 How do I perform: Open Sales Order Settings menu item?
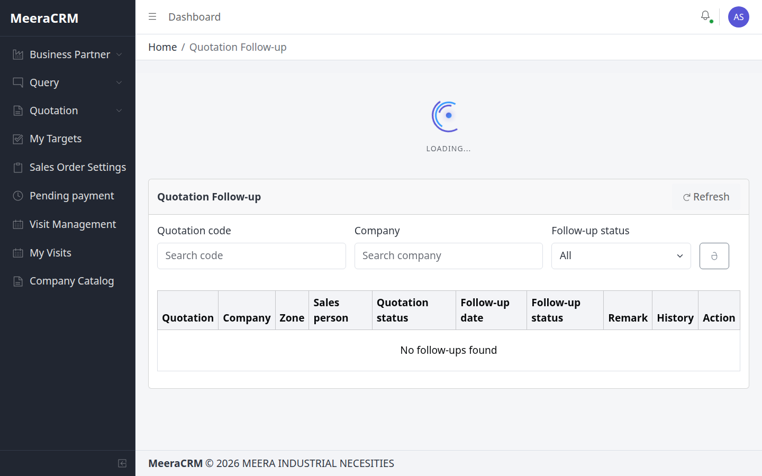coord(68,168)
